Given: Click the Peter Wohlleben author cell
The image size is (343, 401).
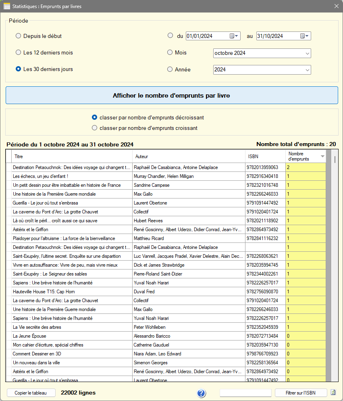Looking at the screenshot, I should (189, 327).
